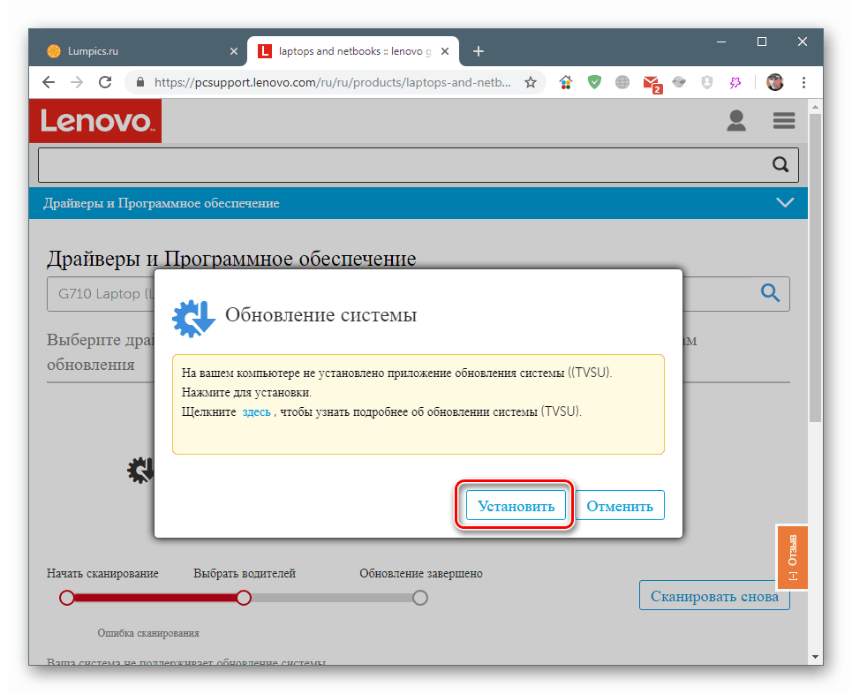Close the Lenovo laptops tab

pos(444,51)
